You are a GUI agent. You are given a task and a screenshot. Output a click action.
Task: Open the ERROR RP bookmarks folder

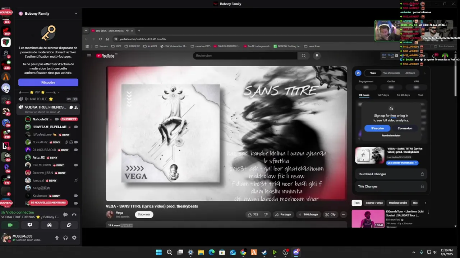(x=133, y=46)
